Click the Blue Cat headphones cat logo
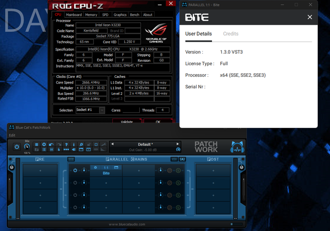Screen dimensions: 330x231 (x=237, y=147)
